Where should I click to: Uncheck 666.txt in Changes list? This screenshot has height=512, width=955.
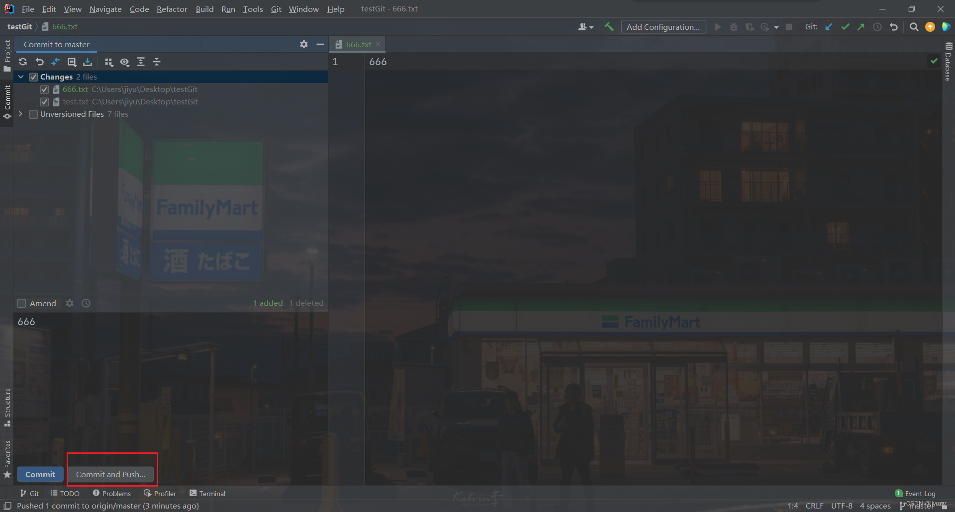(45, 89)
